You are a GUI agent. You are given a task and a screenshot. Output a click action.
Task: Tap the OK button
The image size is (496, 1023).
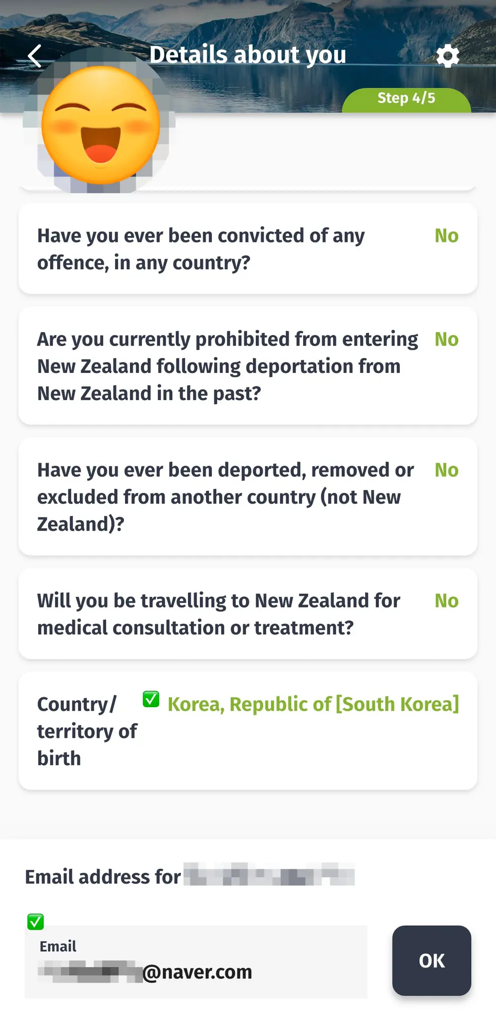coord(432,961)
